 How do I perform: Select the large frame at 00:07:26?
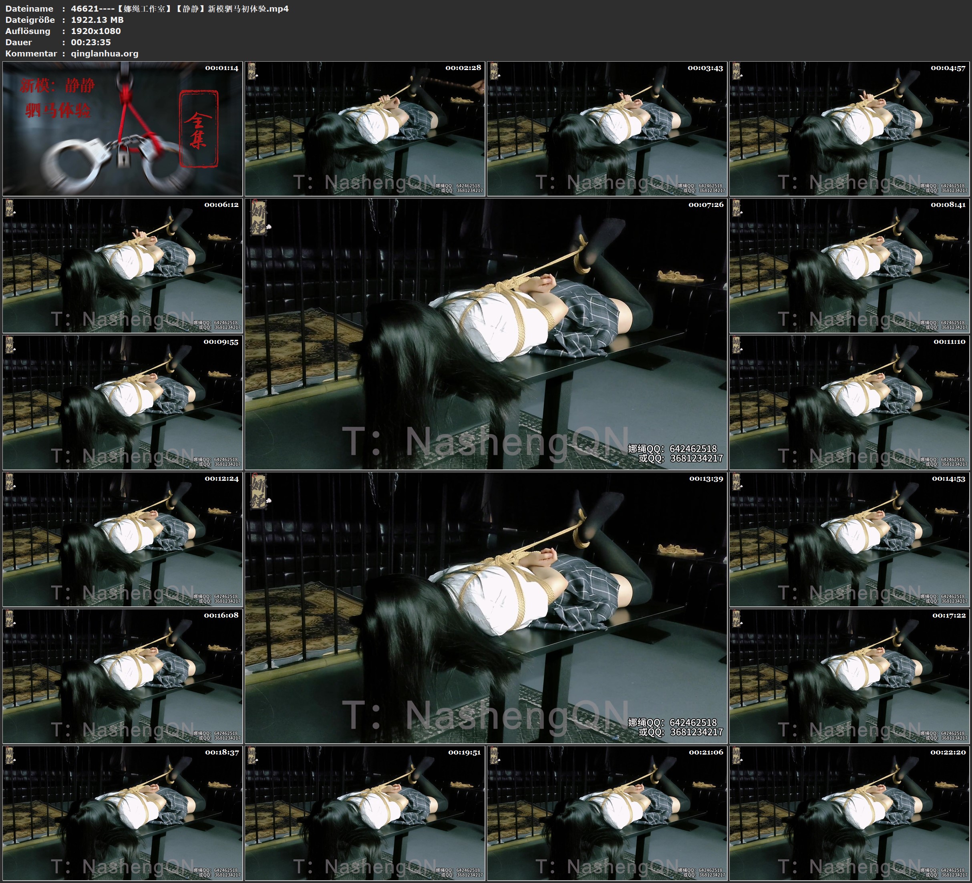[x=485, y=334]
